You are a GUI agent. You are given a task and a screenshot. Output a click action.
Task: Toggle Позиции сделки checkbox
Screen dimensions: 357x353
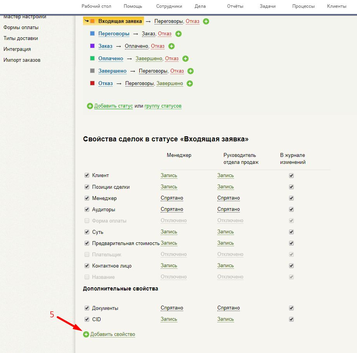(x=87, y=187)
